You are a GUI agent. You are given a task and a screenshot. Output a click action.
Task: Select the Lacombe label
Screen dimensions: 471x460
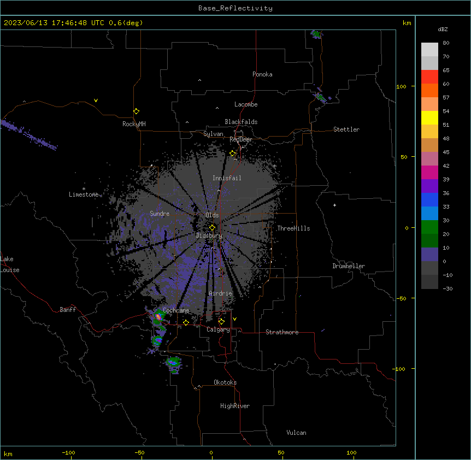[x=246, y=104]
